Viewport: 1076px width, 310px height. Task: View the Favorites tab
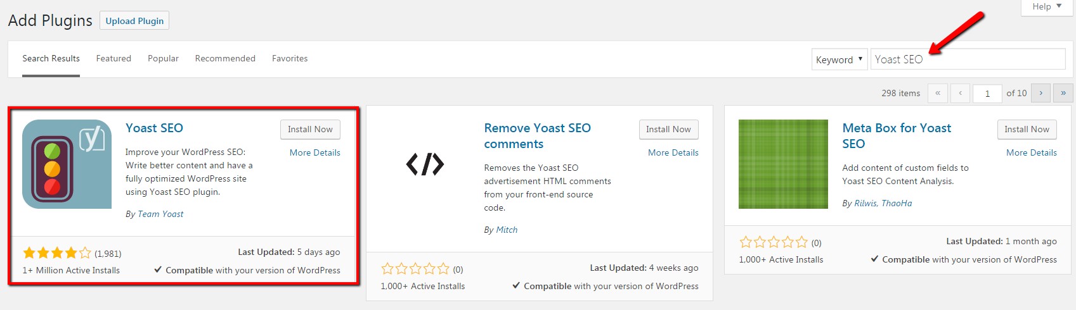290,58
